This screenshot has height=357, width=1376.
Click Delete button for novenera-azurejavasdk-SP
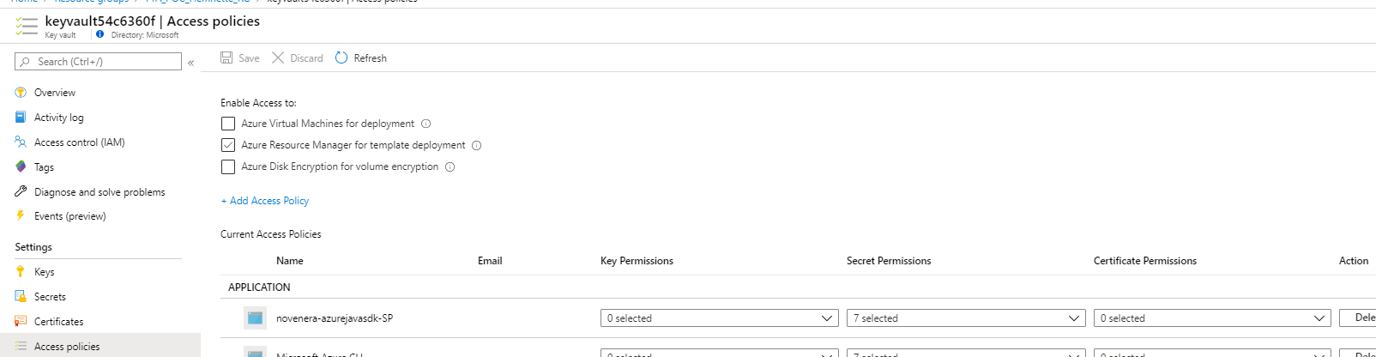[x=1357, y=318]
